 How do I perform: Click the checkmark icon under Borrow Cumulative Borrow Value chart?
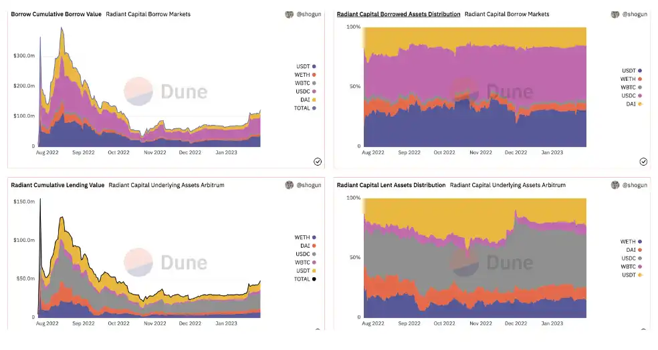(318, 162)
